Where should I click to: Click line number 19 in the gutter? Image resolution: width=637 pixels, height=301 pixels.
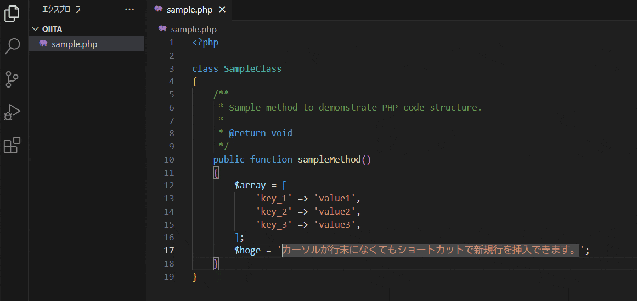tap(170, 276)
